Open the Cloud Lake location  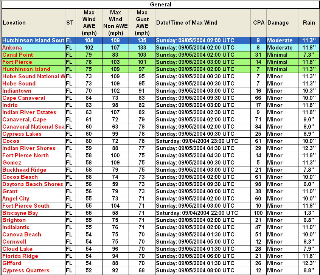17,249
